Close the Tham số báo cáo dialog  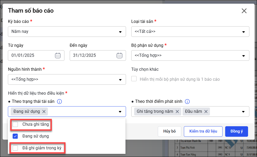coord(244,11)
